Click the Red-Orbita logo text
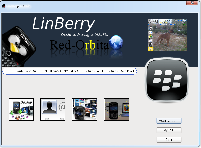Viewport: 201px width, 148px height. pyautogui.click(x=79, y=45)
